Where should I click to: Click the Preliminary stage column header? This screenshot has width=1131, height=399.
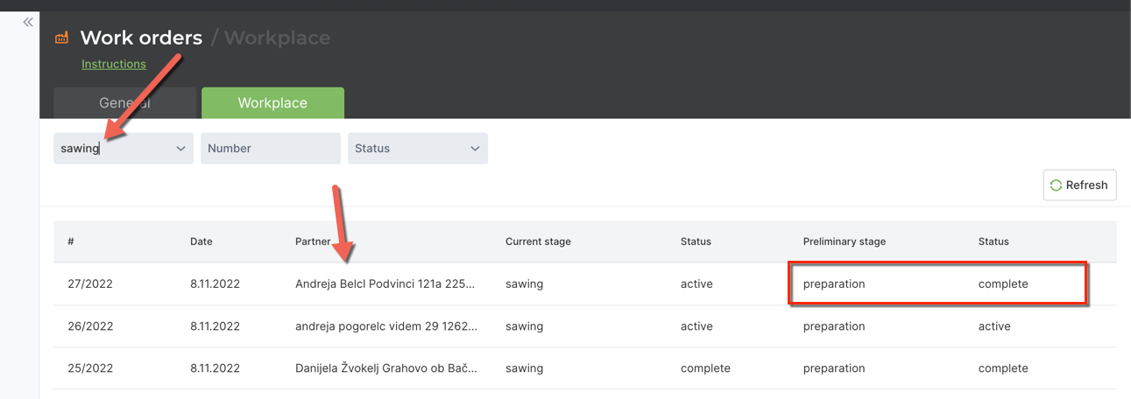click(x=845, y=241)
